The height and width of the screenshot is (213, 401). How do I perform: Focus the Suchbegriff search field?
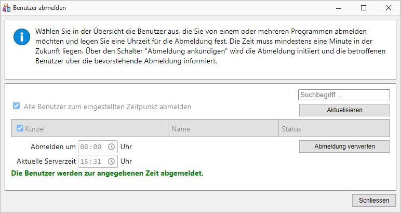pos(344,95)
